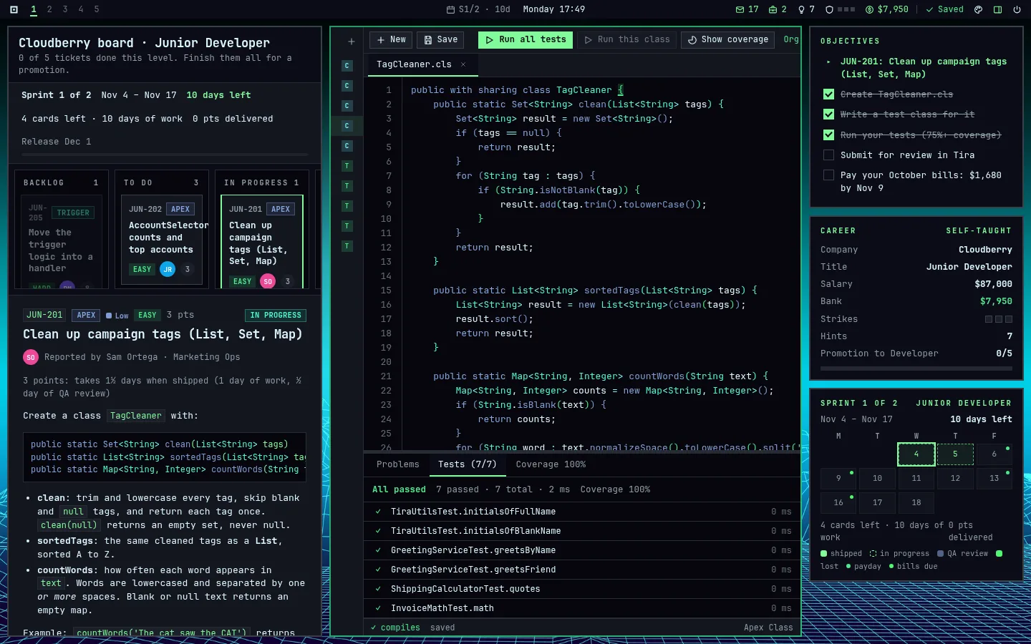Check the Submit for review in Tira box

point(828,155)
